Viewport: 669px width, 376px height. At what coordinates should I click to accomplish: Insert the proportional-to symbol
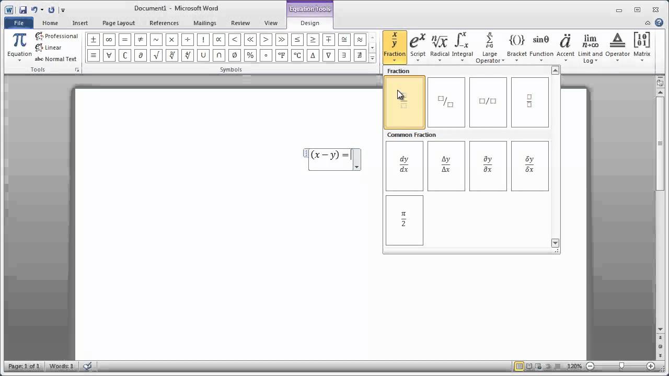click(218, 40)
